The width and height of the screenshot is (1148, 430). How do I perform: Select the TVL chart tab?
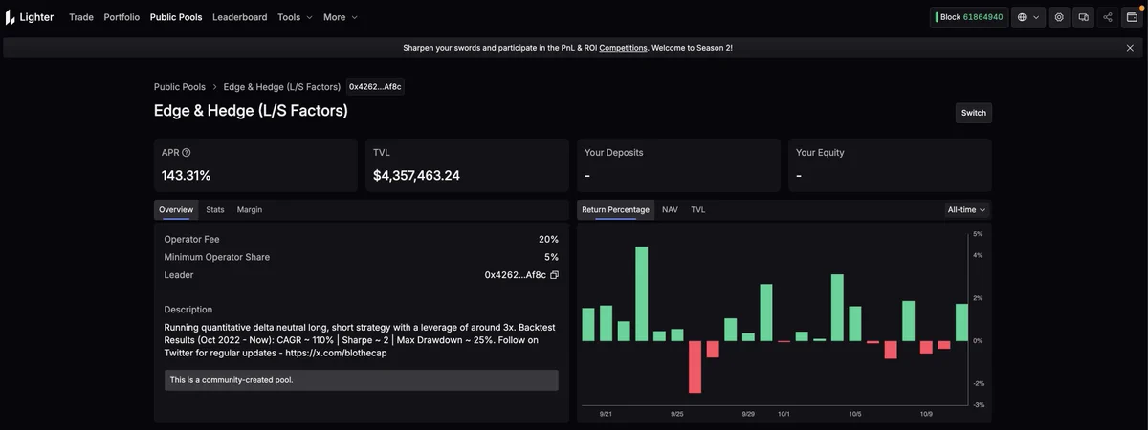(698, 209)
